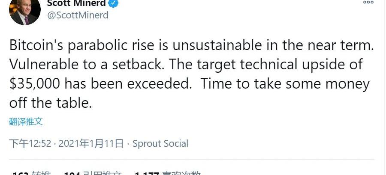
Task: View the 1,177 likes list
Action: click(x=167, y=173)
